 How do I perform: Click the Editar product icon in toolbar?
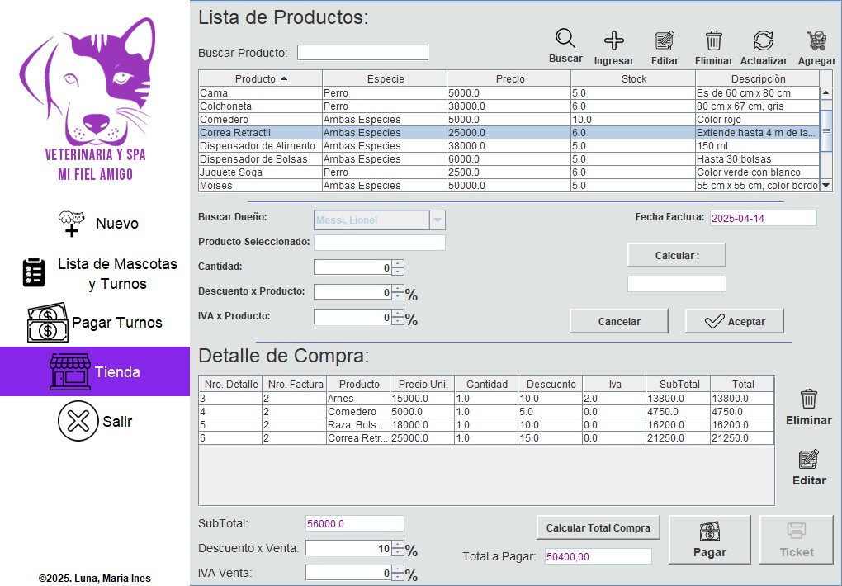point(665,40)
